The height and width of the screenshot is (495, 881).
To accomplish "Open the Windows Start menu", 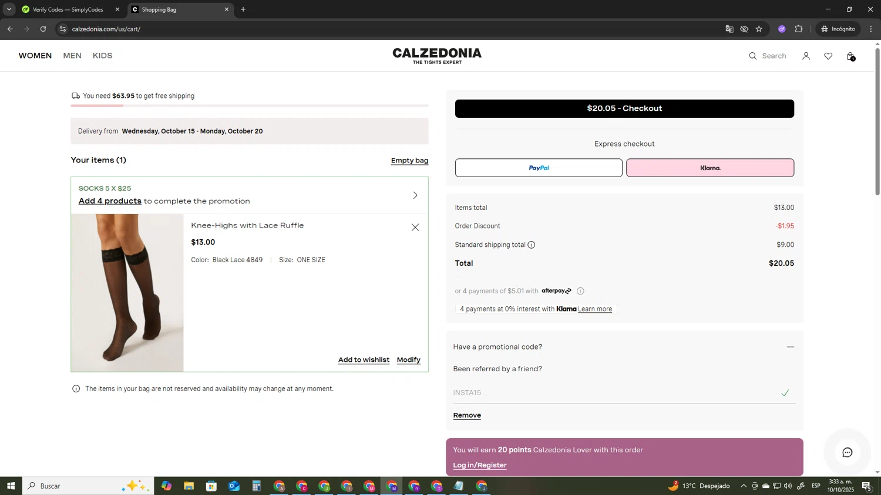I will 11,486.
